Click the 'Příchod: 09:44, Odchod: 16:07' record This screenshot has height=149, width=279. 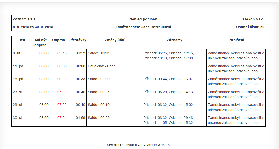pyautogui.click(x=168, y=79)
